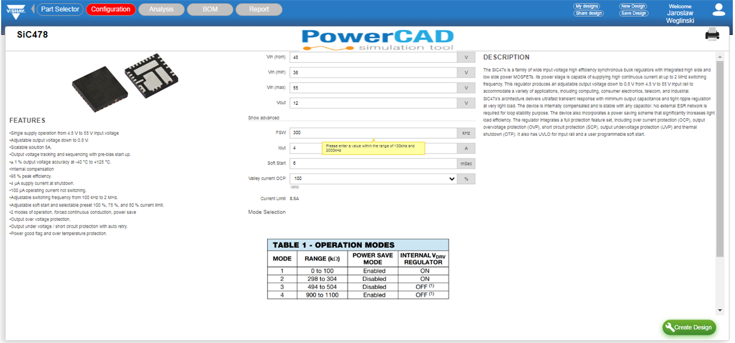Open the user profile avatar icon
The height and width of the screenshot is (343, 735).
[718, 9]
